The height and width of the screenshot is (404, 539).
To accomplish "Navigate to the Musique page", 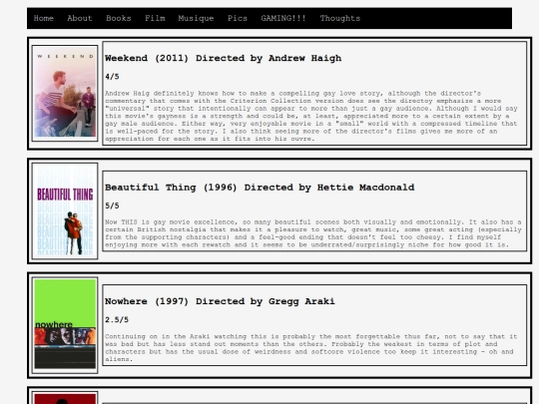I will point(196,18).
